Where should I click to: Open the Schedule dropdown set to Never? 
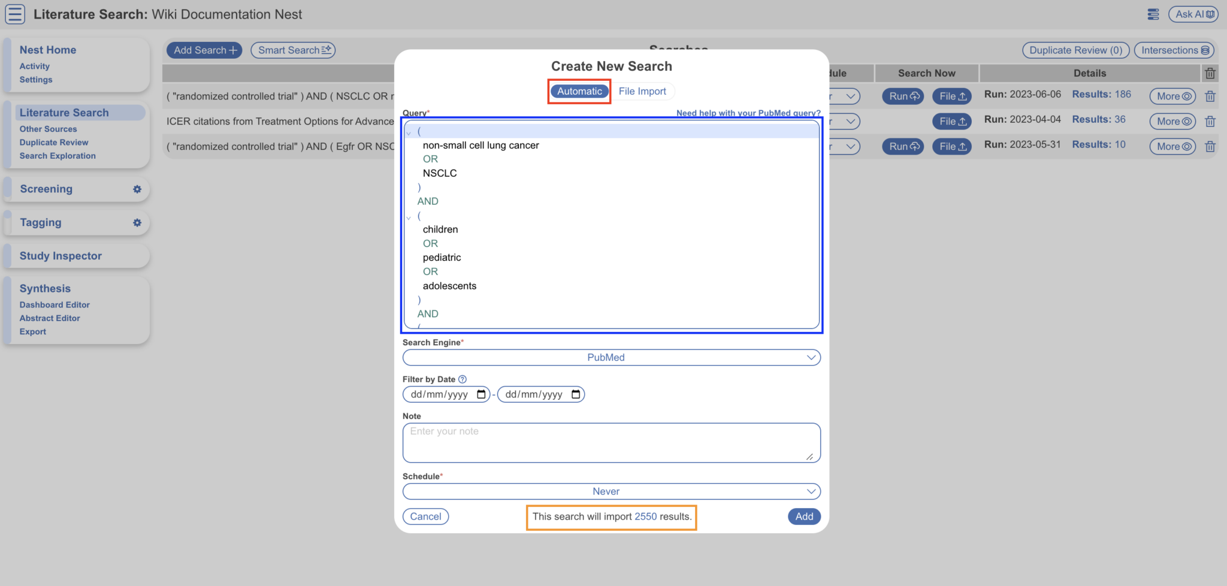click(x=611, y=491)
